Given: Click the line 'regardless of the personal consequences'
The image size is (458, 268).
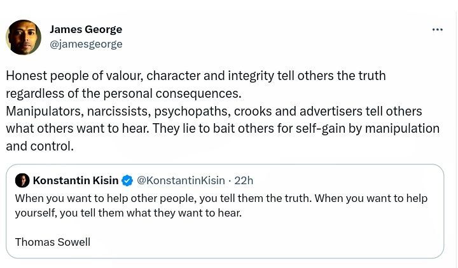Looking at the screenshot, I should point(123,93).
